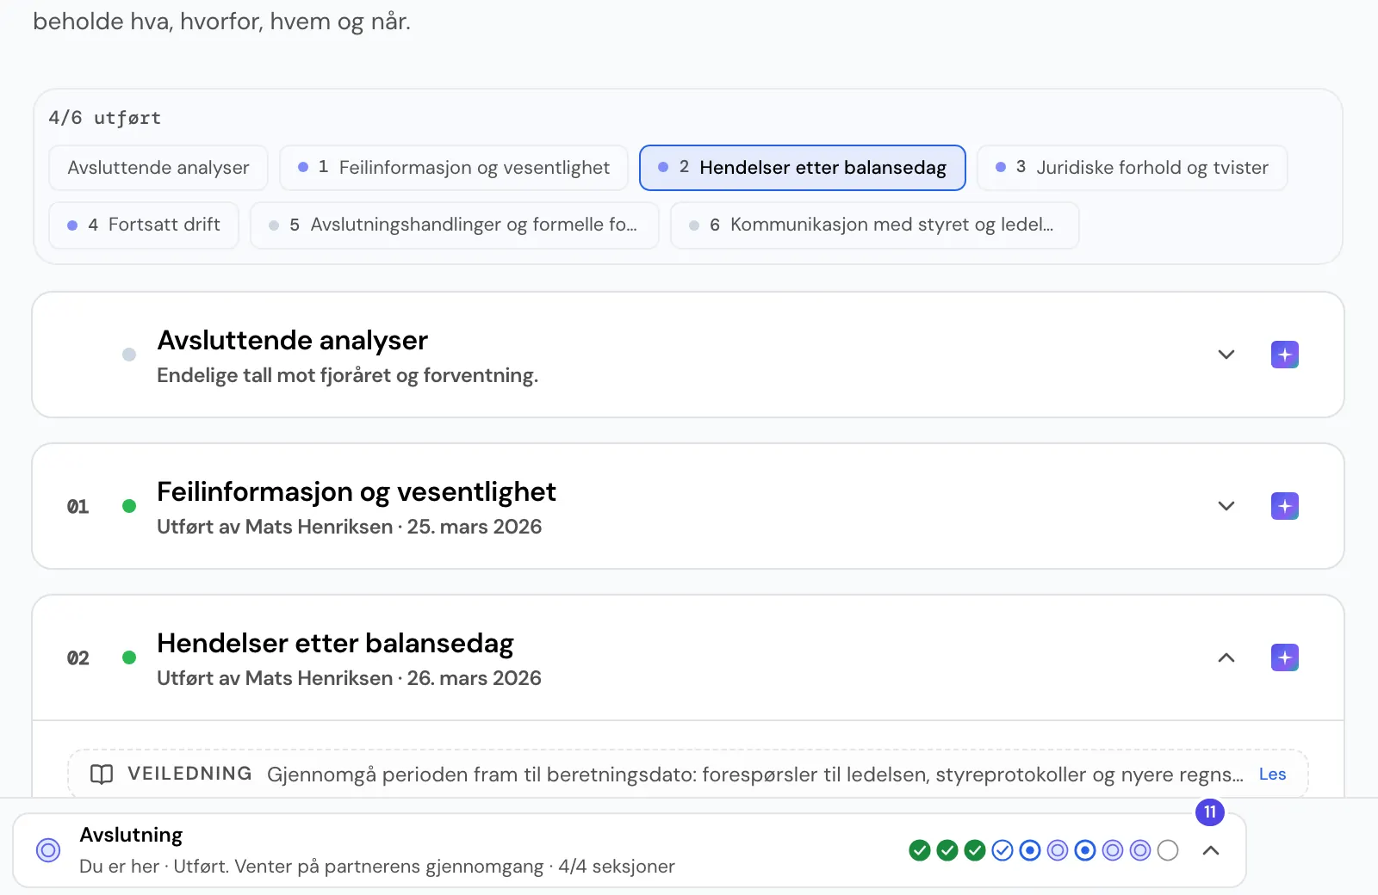Expand the Avsluttende analyser section chevron

tap(1226, 355)
